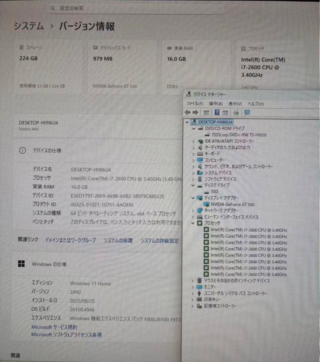Expand the ネットワーク アダプター node
320x362 pixels.
(x=193, y=210)
